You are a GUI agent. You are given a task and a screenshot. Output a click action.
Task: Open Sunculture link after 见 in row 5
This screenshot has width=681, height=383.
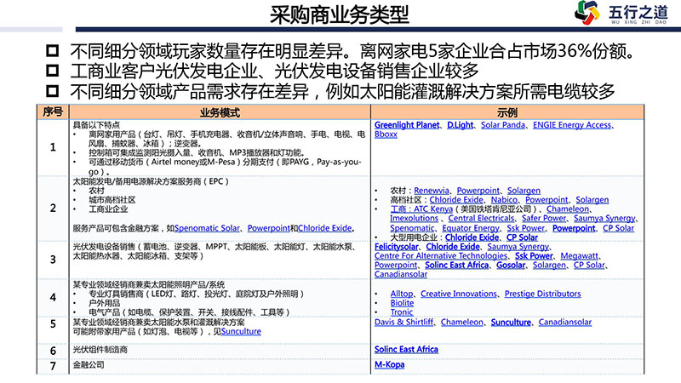click(x=241, y=331)
